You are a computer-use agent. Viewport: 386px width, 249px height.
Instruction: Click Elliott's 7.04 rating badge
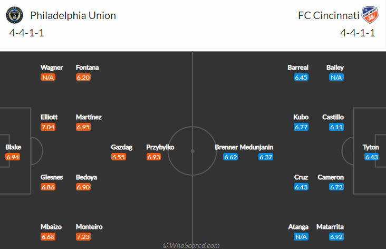pos(48,127)
